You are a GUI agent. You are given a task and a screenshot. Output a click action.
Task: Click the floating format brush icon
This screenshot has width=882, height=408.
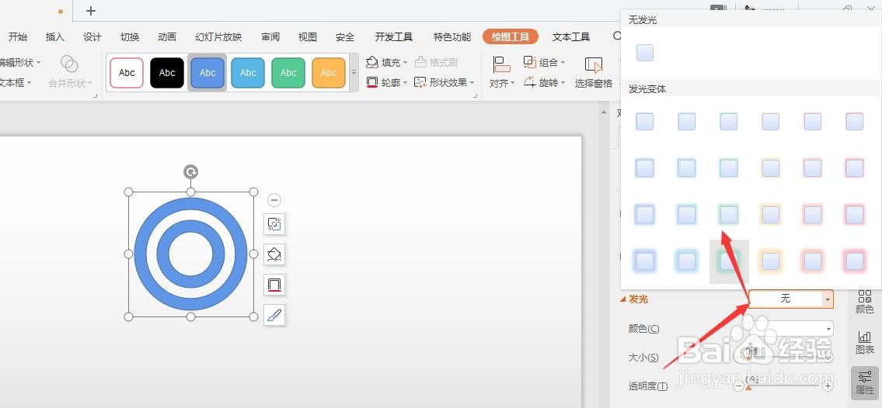274,315
